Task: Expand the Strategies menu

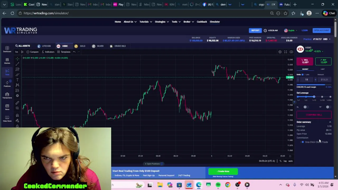Action: tap(162, 22)
